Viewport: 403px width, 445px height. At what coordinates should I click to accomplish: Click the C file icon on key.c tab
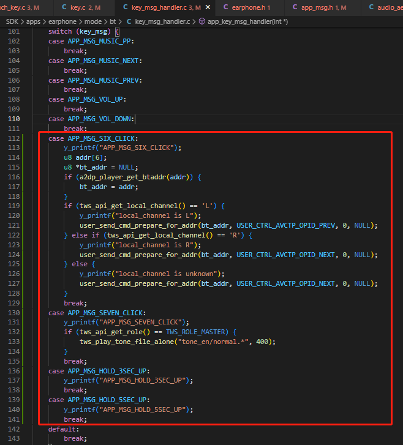(x=64, y=7)
